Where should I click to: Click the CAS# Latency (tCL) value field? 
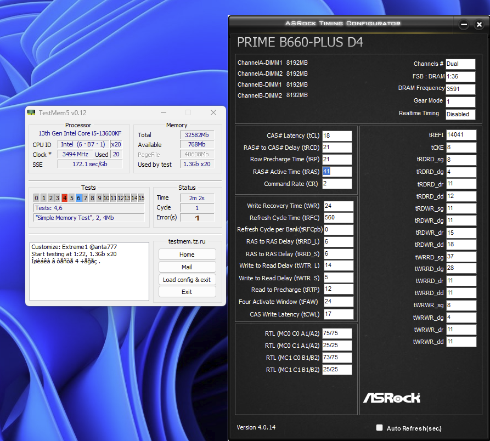pyautogui.click(x=337, y=135)
